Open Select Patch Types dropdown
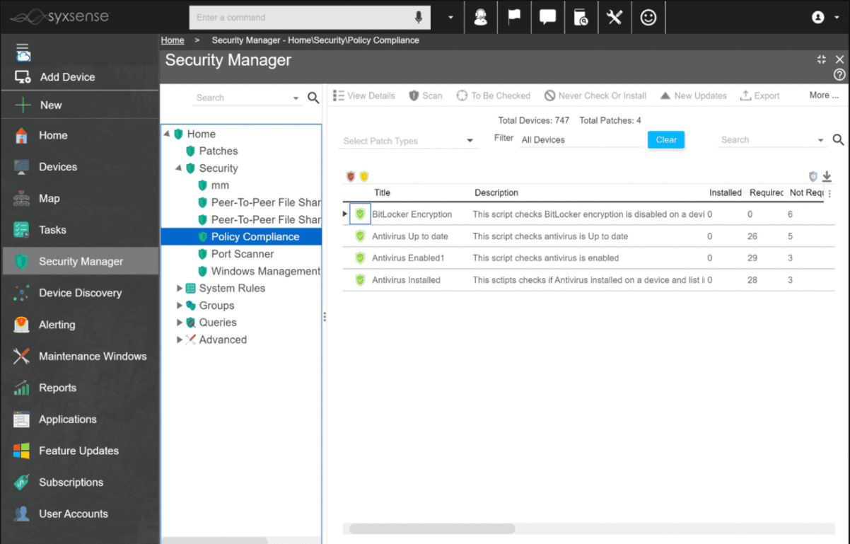The height and width of the screenshot is (544, 850). (x=409, y=141)
